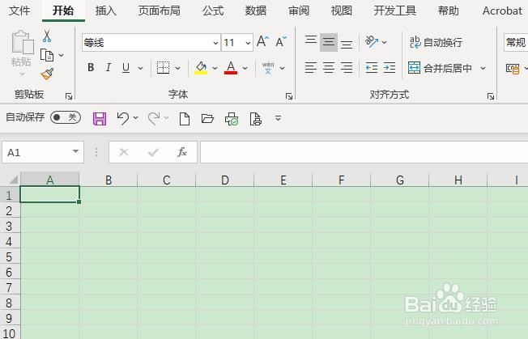Create new blank workbook icon
The width and height of the screenshot is (528, 339).
[x=185, y=119]
